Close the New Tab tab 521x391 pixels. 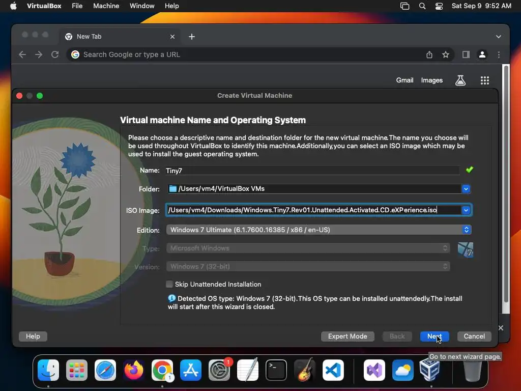(172, 37)
